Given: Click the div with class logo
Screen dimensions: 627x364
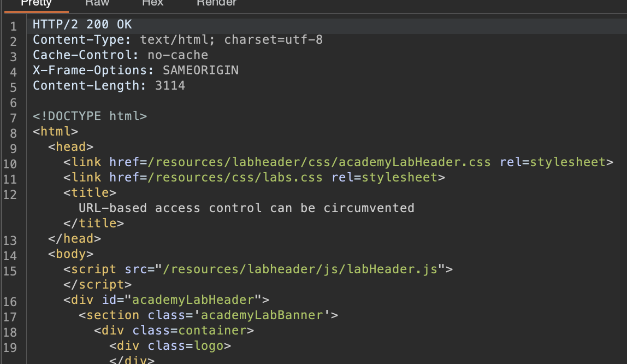Looking at the screenshot, I should coord(170,346).
